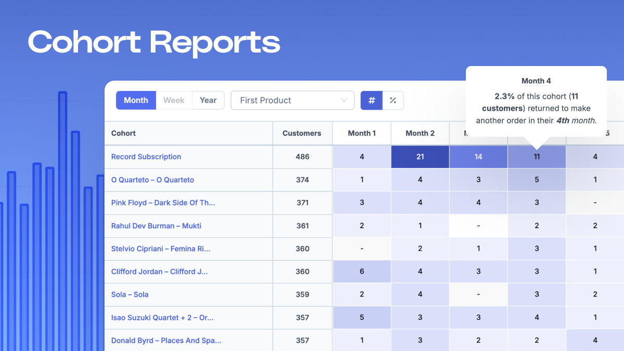The width and height of the screenshot is (624, 351).
Task: Select the Rahul Dev Burman – Mukti cohort
Action: point(156,226)
